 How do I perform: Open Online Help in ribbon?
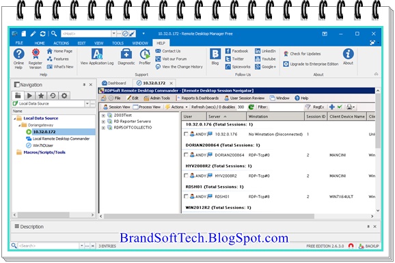(x=18, y=59)
